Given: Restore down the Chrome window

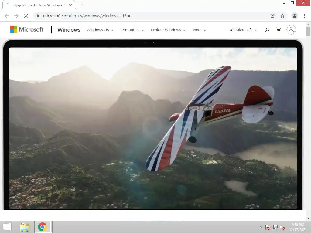Looking at the screenshot, I should [292, 3].
